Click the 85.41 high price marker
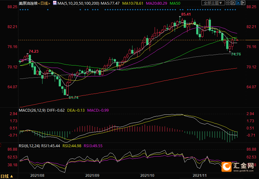The image size is (259, 179). coord(186,14)
